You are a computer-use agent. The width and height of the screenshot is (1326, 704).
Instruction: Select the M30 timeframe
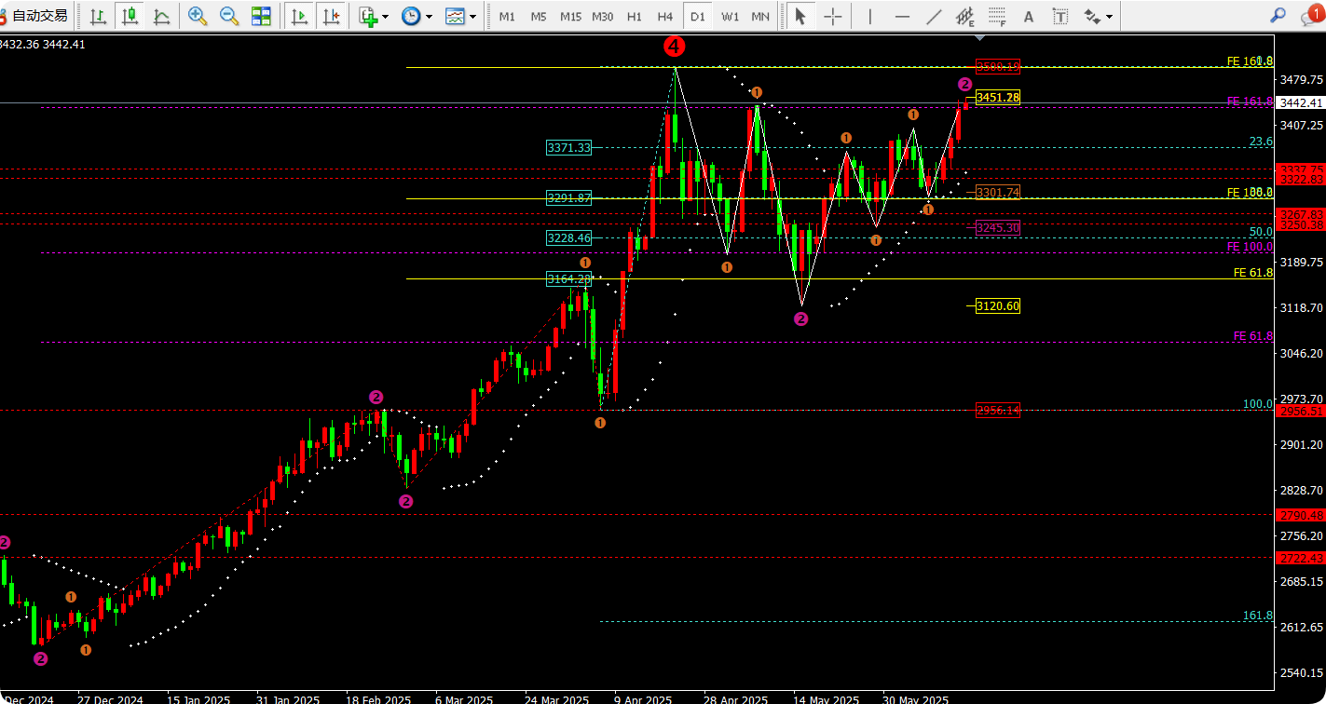[x=603, y=16]
